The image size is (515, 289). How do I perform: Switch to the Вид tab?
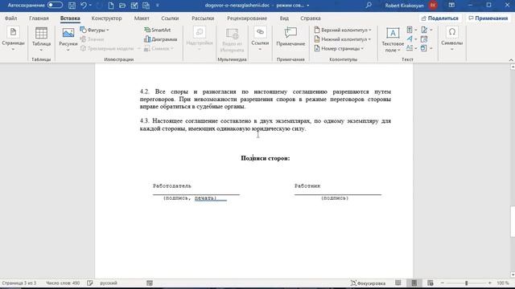(x=284, y=18)
